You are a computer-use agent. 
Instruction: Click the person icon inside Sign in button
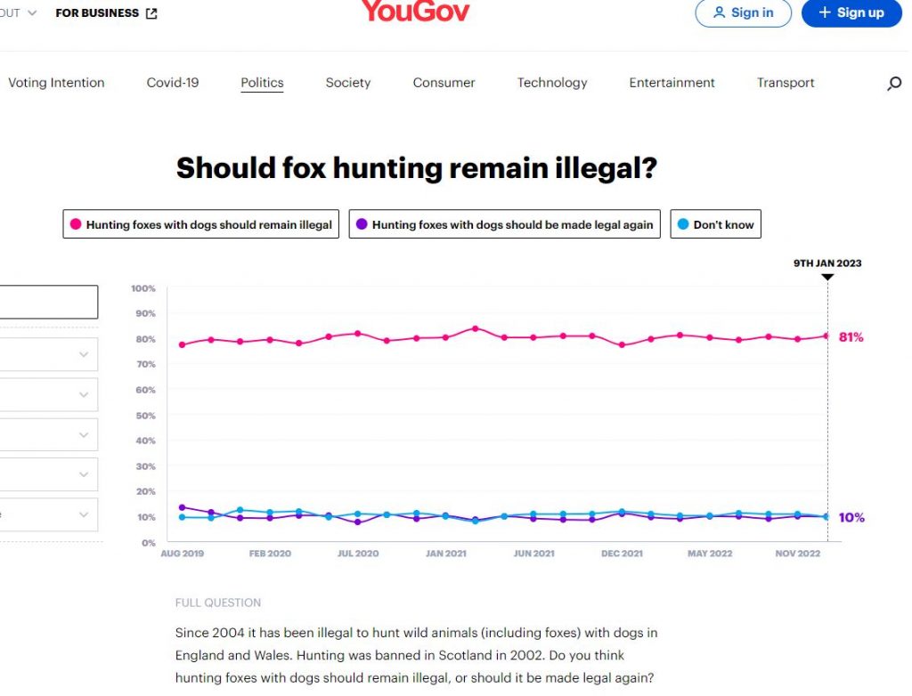(x=721, y=12)
